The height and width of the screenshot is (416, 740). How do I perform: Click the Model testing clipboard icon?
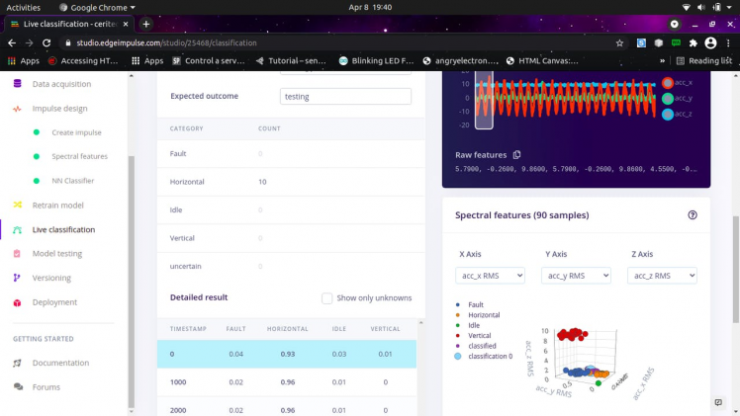click(x=17, y=254)
